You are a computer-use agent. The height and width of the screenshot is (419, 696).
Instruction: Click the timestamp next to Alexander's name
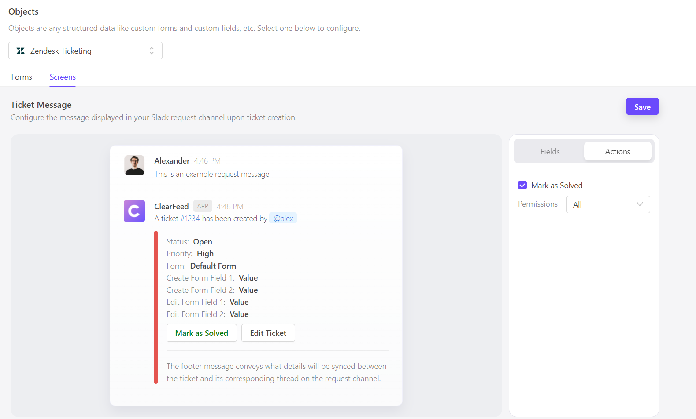tap(207, 161)
